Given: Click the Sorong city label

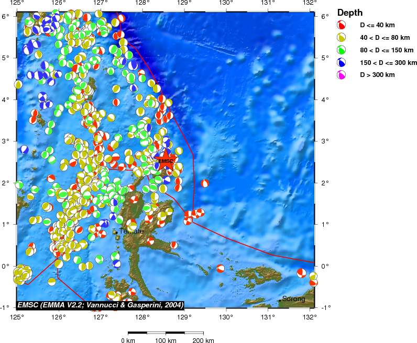Looking at the screenshot, I should (x=293, y=299).
